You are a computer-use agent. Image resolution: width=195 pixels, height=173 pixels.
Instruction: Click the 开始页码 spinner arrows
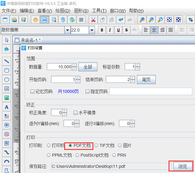pos(78,80)
